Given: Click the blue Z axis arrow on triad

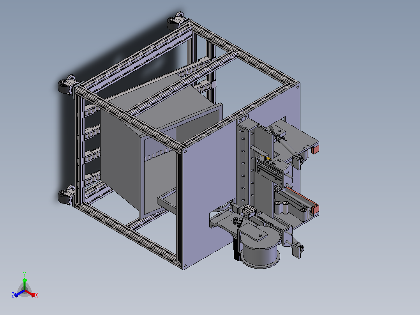Looking at the screenshot, I should point(19,293).
